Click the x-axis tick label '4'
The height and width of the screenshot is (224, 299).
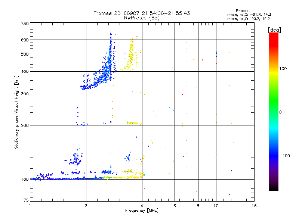point(142,206)
